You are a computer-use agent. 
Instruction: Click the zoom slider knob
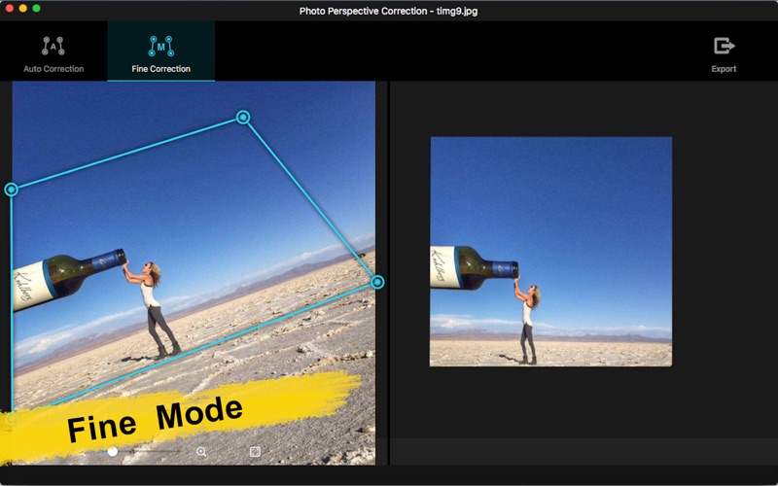(x=113, y=452)
